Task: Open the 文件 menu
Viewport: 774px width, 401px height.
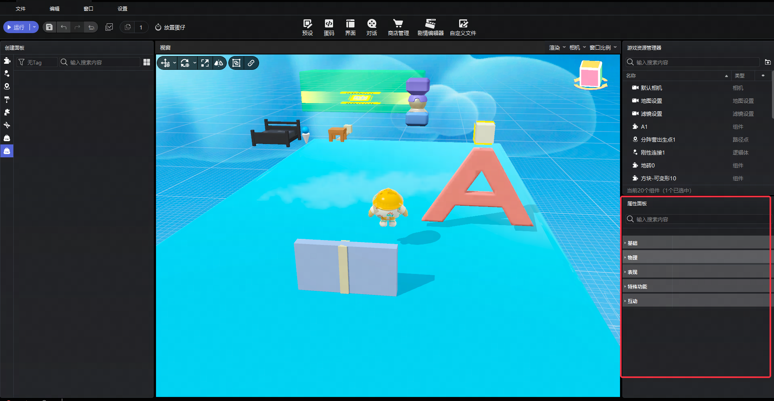Action: (21, 8)
